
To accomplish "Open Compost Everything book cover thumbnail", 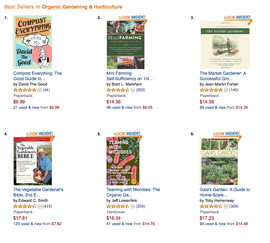I will click(x=33, y=42).
